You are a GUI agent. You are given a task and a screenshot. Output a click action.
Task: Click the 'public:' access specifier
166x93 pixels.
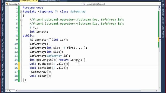[x=29, y=36]
